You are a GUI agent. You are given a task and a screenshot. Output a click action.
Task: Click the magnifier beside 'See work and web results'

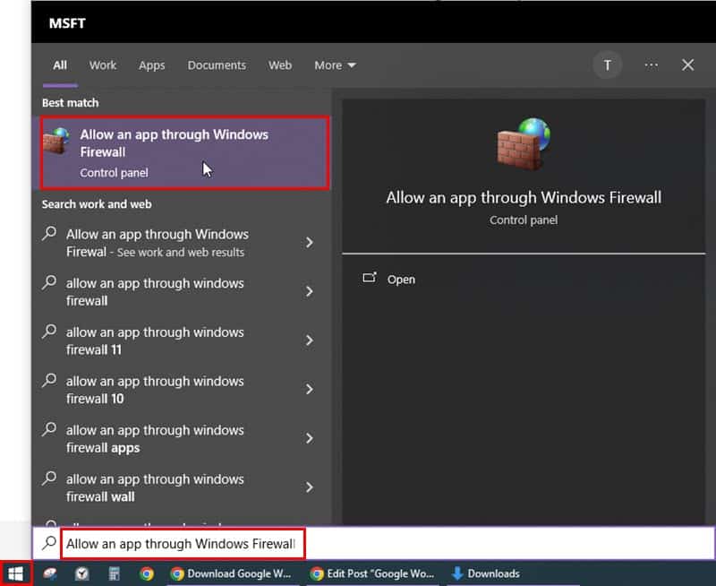point(49,234)
